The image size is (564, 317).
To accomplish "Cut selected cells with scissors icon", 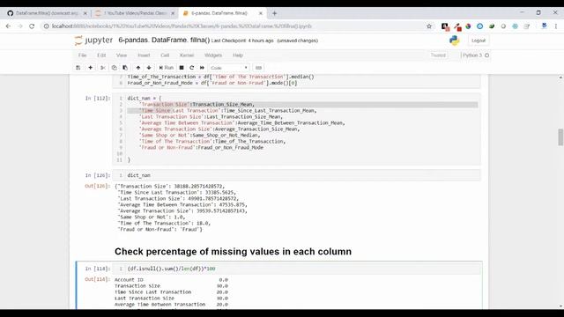I will pos(102,68).
